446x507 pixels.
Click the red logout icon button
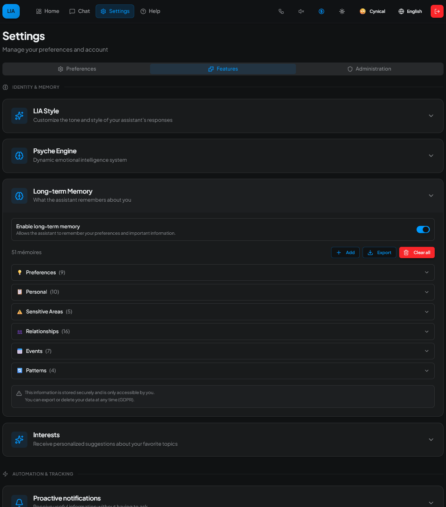(x=437, y=11)
